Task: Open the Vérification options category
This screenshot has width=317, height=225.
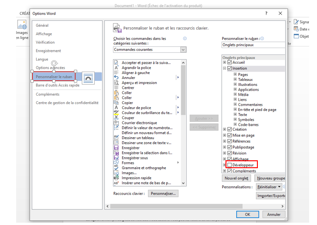Action: [x=45, y=42]
